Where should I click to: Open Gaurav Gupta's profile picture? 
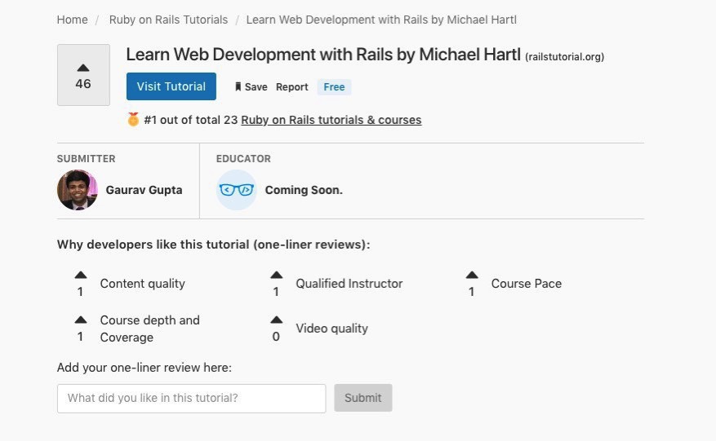pyautogui.click(x=78, y=190)
